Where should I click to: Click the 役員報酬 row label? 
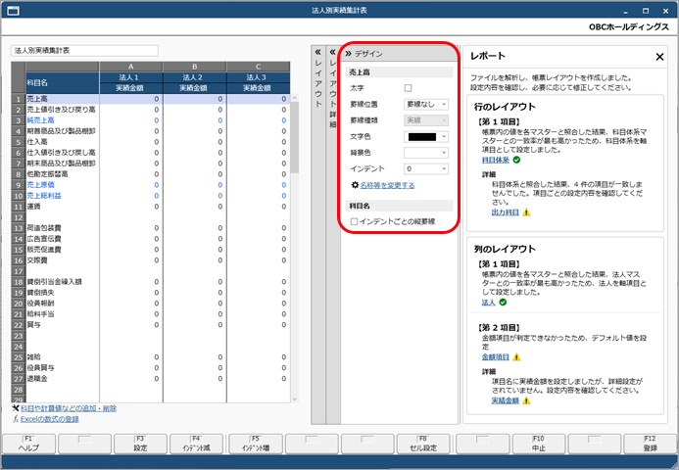click(x=41, y=303)
